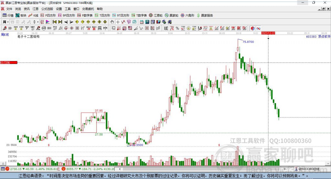Click the horizontal scrollbar right arrow
Screen dimensions: 331x179
(284, 169)
